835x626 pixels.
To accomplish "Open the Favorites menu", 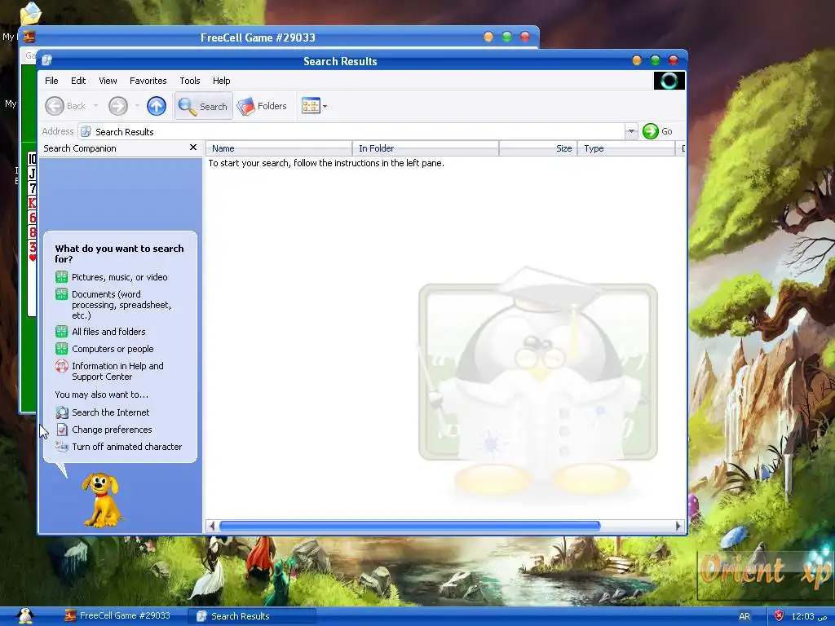I will (148, 81).
